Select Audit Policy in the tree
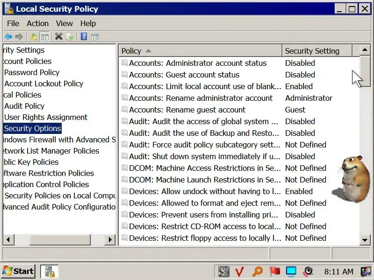The height and width of the screenshot is (280, 374). pos(24,106)
